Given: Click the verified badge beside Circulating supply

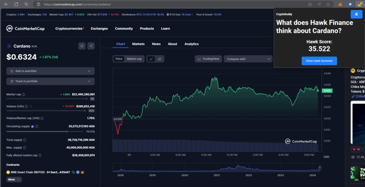Looking at the screenshot, I should (x=32, y=126).
